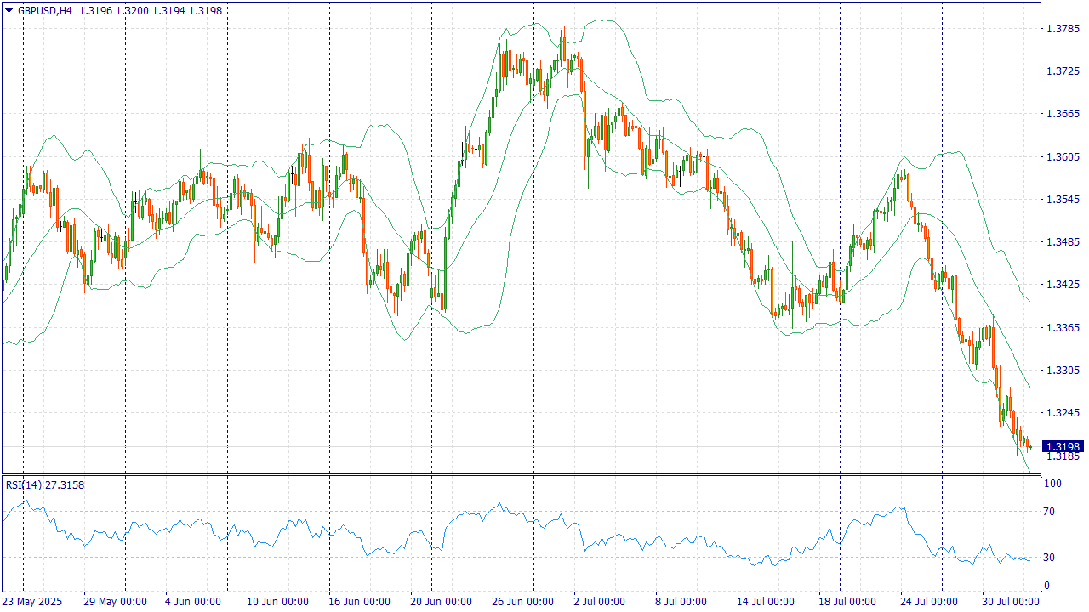The width and height of the screenshot is (1089, 612).
Task: Click the 1.3365 price axis label
Action: click(1063, 328)
